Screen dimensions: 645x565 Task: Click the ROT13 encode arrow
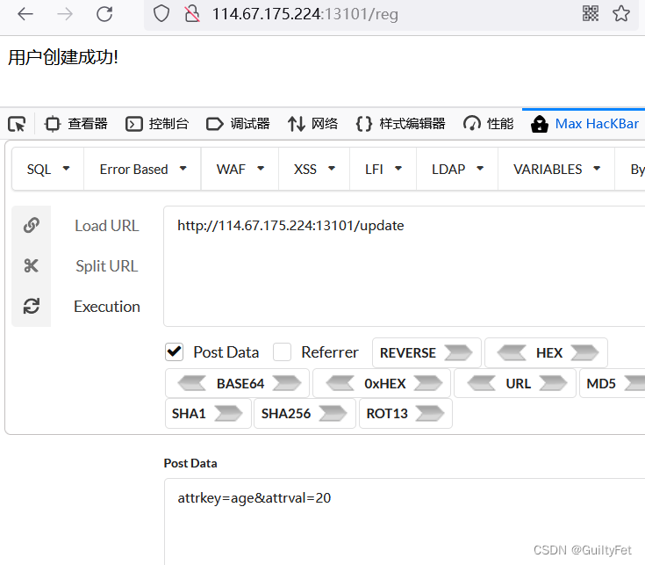430,414
